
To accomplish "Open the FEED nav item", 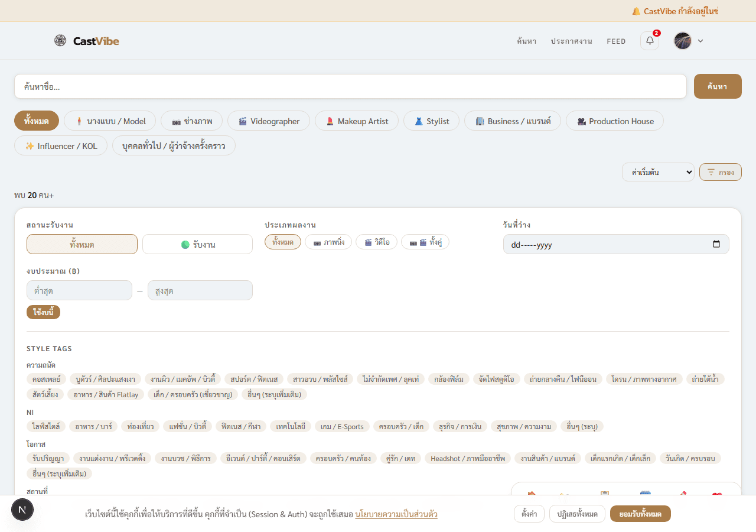I will click(616, 41).
